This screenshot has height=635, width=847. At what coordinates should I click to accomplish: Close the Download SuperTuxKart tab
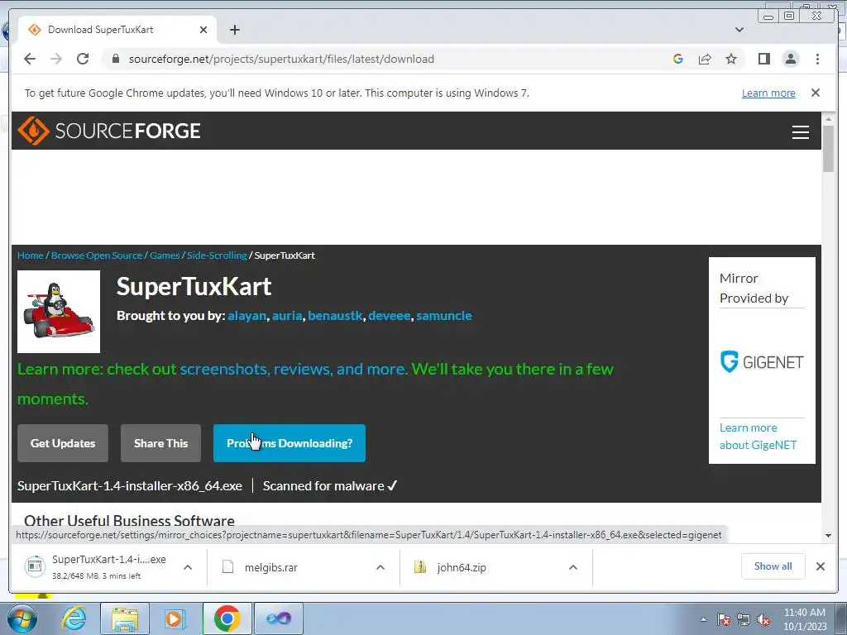point(203,30)
